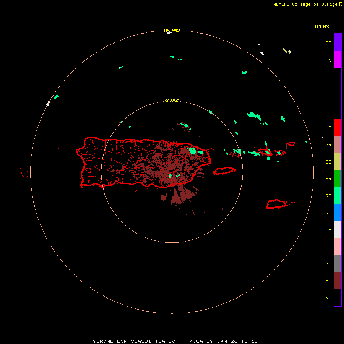Click the WS legend label

328,213
